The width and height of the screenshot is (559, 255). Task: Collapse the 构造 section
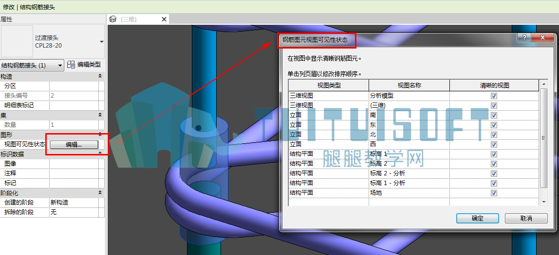tap(100, 76)
